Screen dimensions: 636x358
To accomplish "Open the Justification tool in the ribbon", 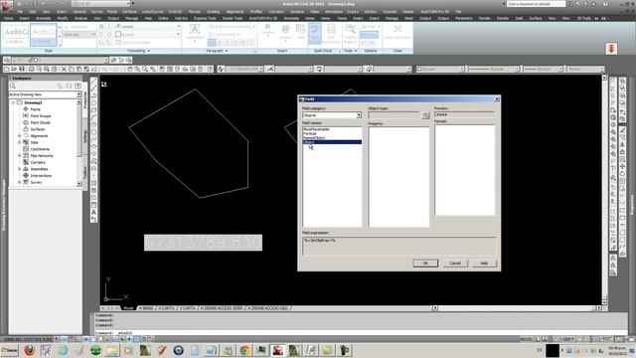I will pos(195,32).
